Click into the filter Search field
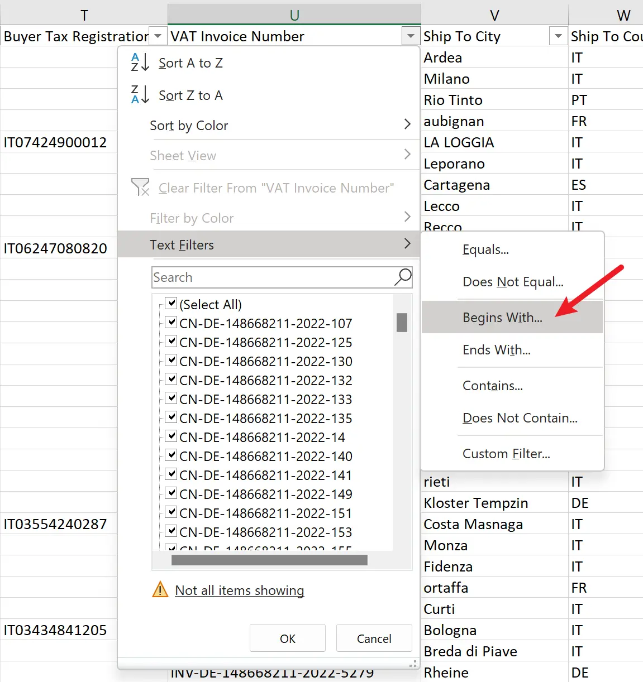Viewport: 643px width, 682px height. 273,277
